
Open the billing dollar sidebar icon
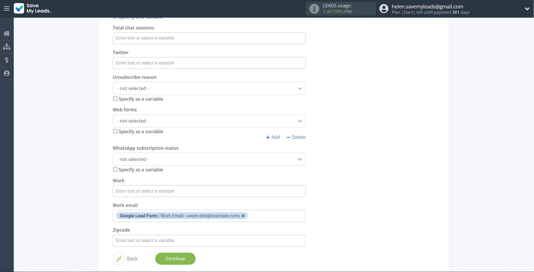[x=7, y=60]
